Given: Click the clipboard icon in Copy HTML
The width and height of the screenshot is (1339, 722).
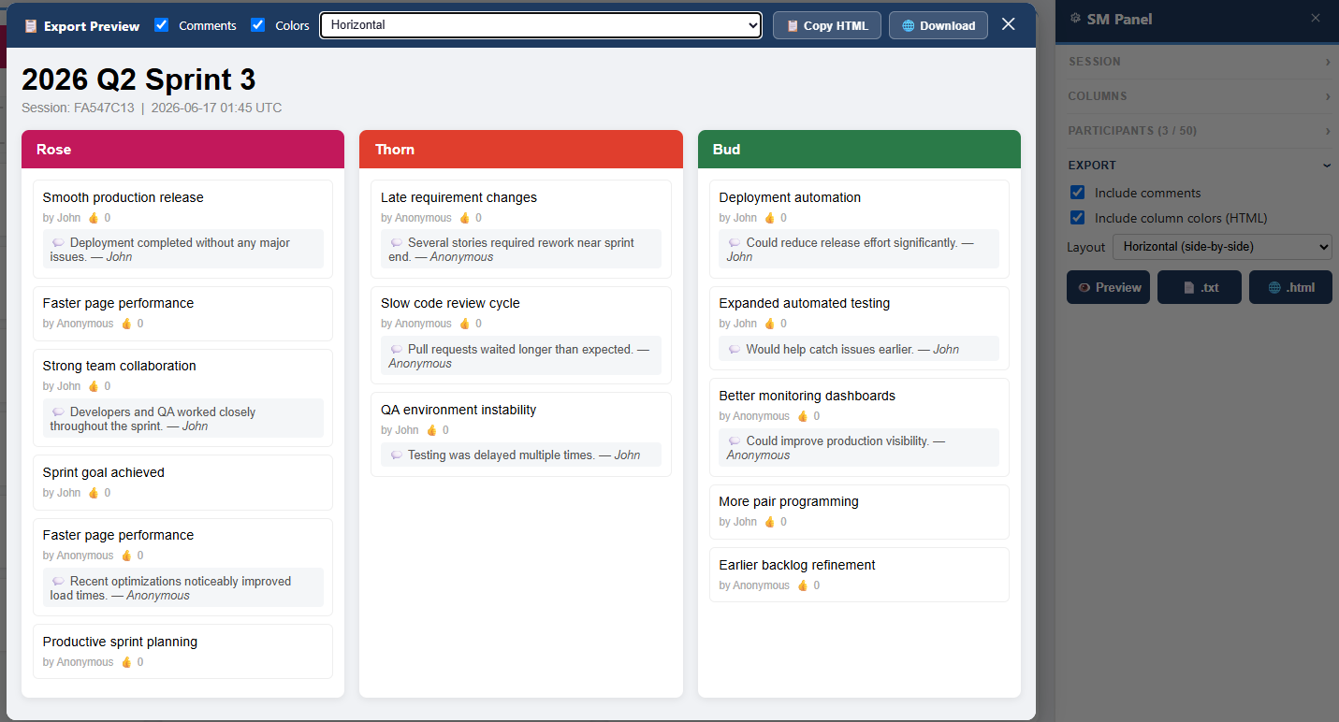Looking at the screenshot, I should (x=793, y=26).
